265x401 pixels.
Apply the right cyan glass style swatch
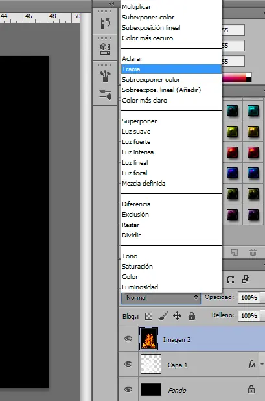pyautogui.click(x=253, y=111)
